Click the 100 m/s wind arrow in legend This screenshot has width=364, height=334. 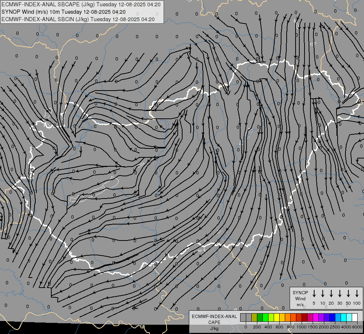pos(357,293)
